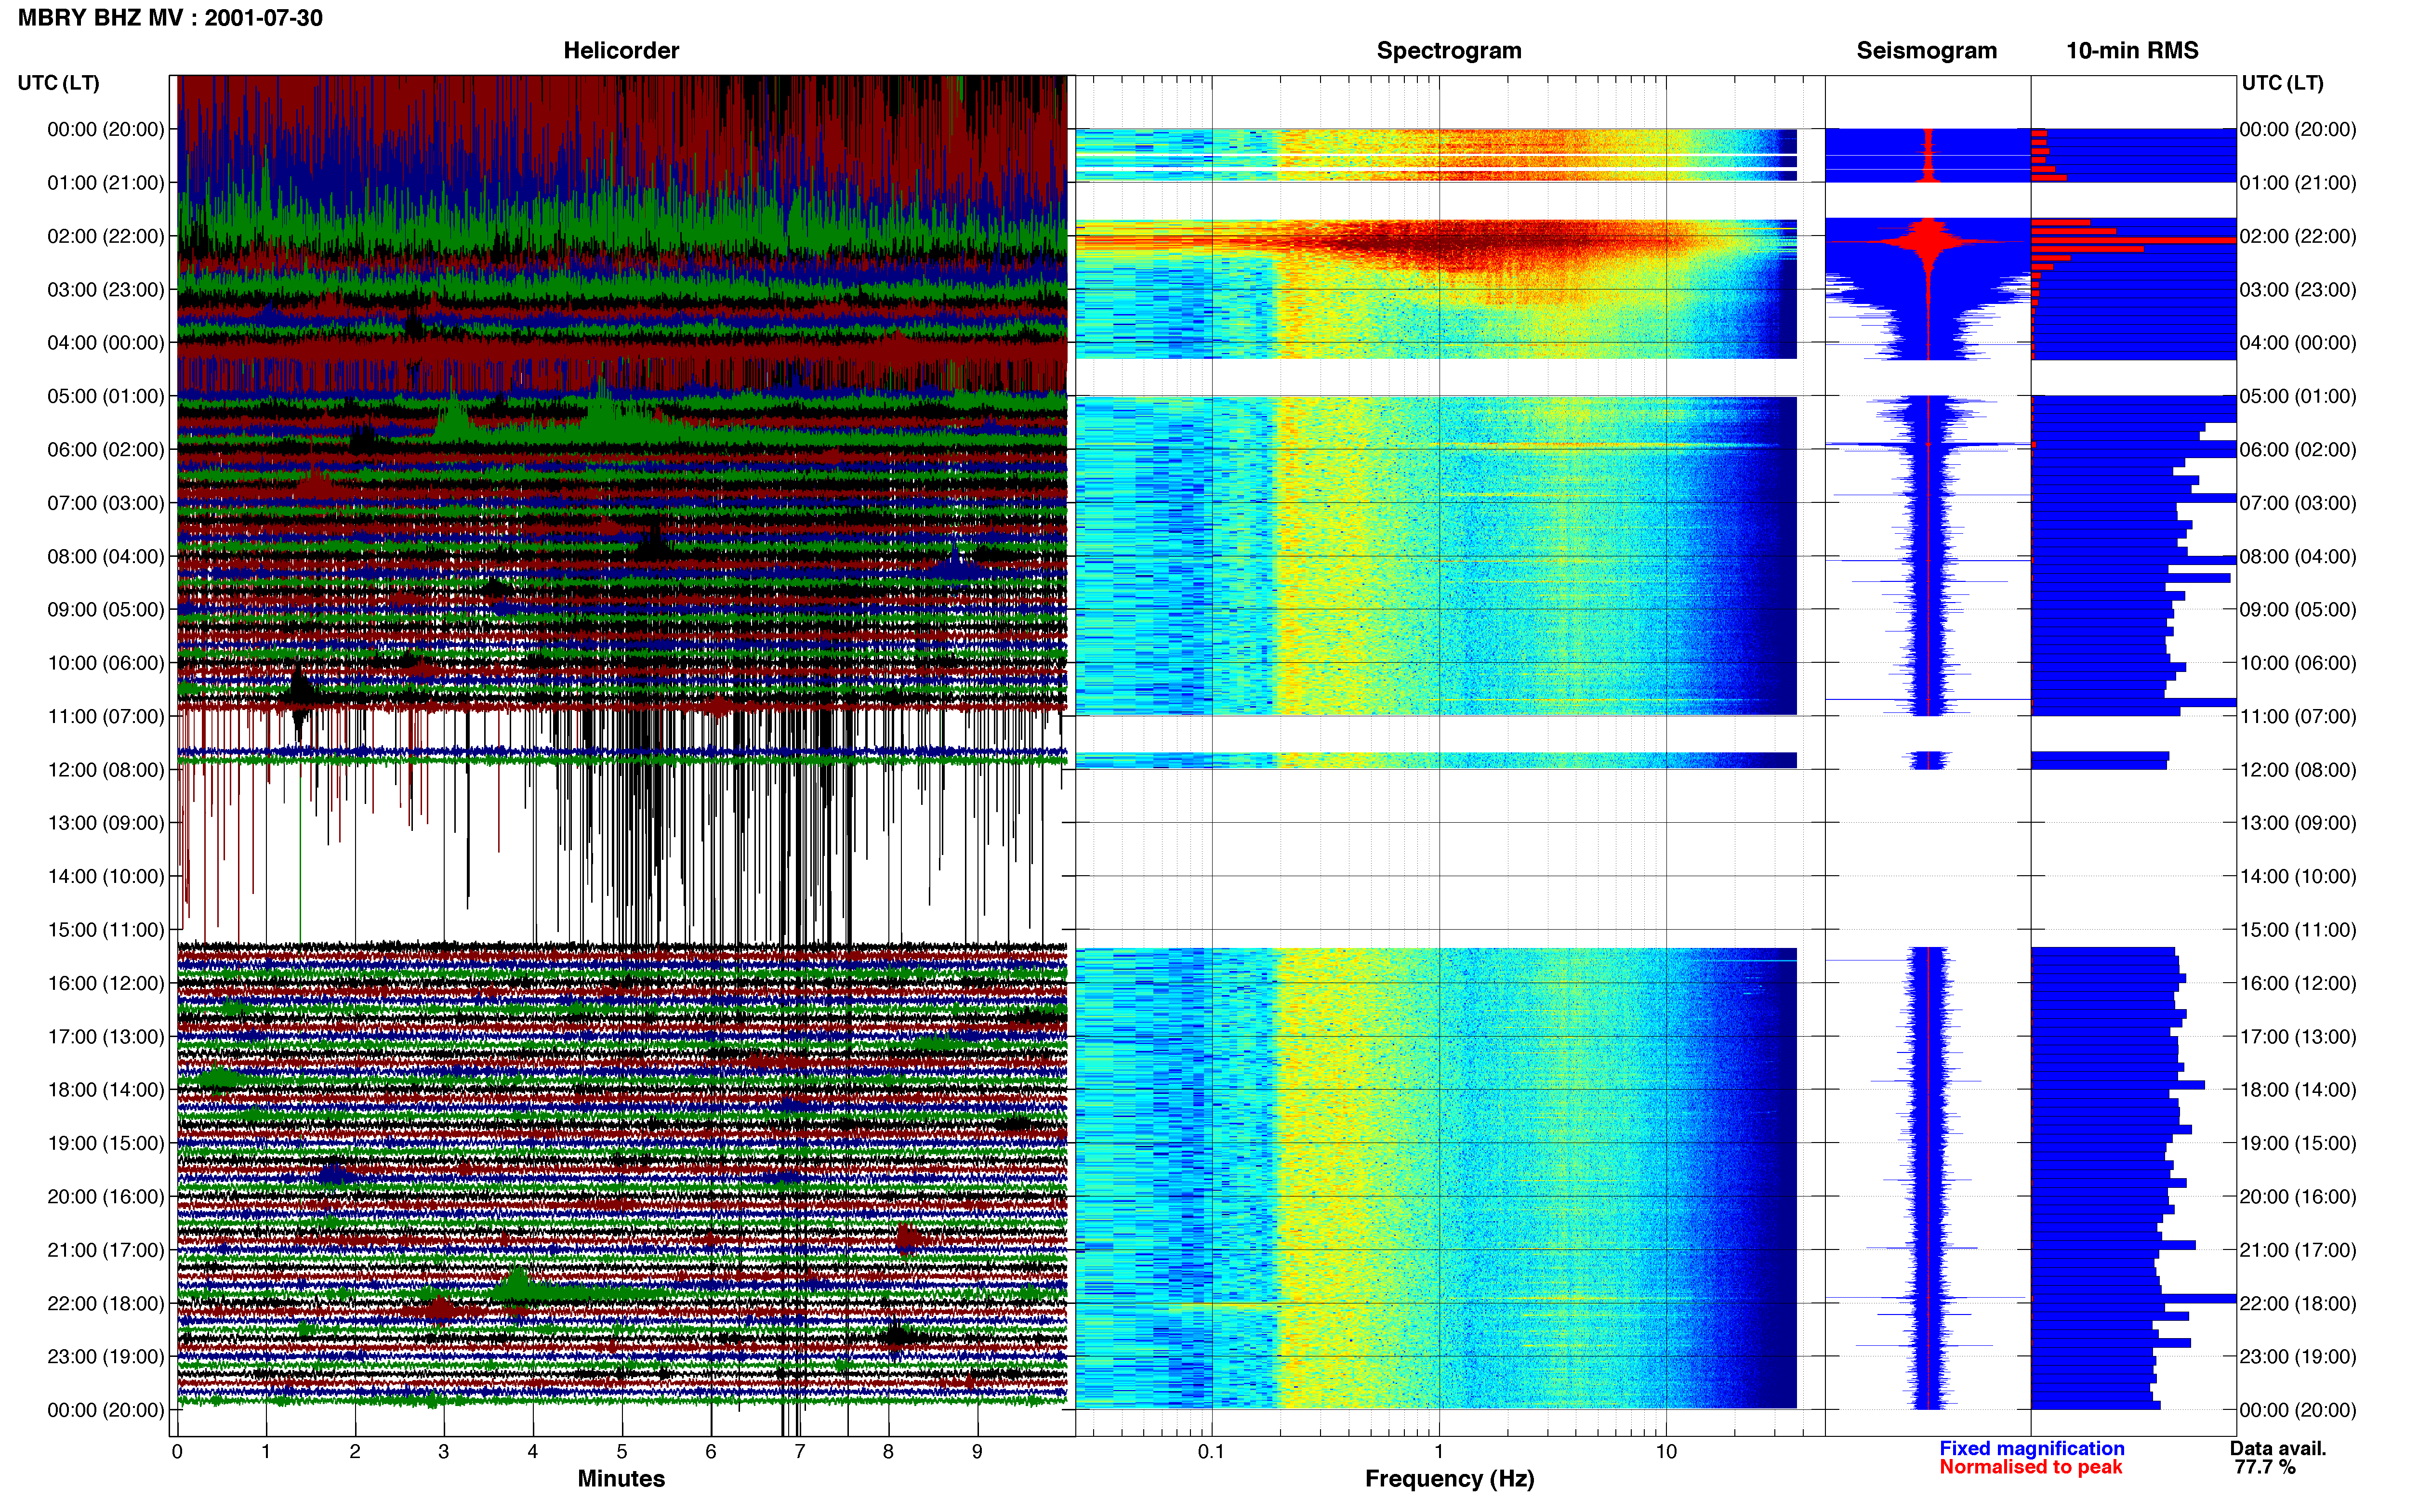Click Helicorder time label "07:00 (03:00)"
The image size is (2418, 1512).
[x=106, y=503]
